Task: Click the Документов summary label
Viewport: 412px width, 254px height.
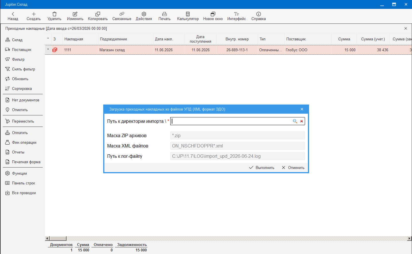Action: pyautogui.click(x=61, y=245)
